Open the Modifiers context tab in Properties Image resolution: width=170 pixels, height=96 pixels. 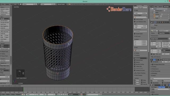pos(166,22)
